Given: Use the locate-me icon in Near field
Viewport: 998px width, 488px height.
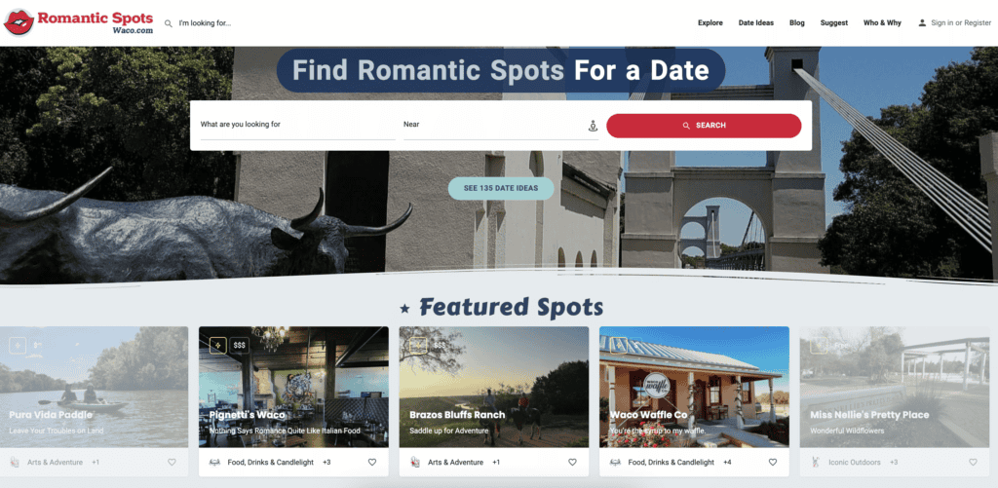Looking at the screenshot, I should [x=592, y=126].
